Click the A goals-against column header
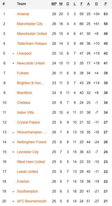Viewport: 112px width, 206px height. (88, 4)
